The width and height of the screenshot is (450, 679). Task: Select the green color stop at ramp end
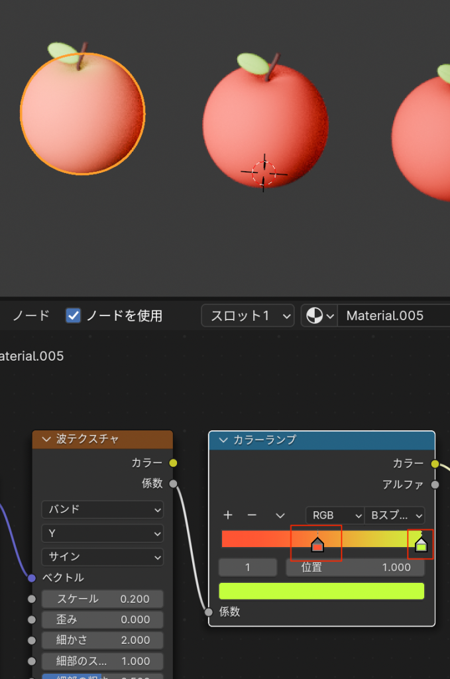[x=421, y=545]
